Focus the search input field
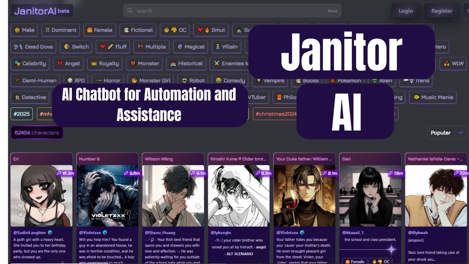The height and width of the screenshot is (264, 469). [x=232, y=11]
